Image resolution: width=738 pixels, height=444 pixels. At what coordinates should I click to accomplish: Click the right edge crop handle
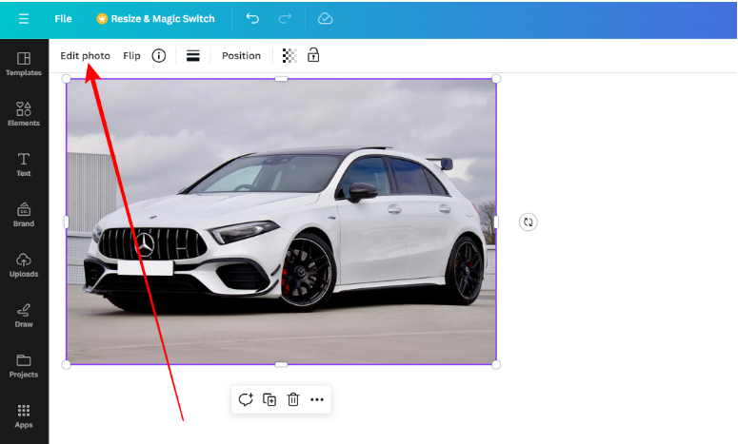point(496,222)
